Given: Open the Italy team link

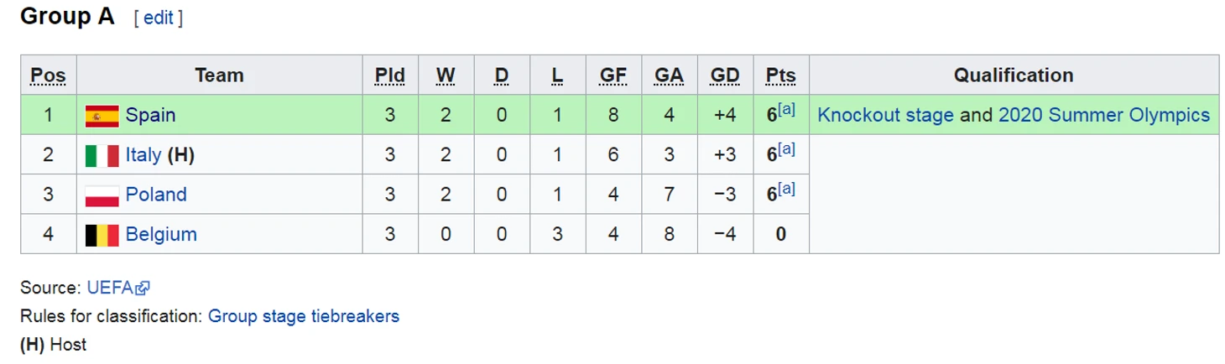Looking at the screenshot, I should click(x=143, y=155).
